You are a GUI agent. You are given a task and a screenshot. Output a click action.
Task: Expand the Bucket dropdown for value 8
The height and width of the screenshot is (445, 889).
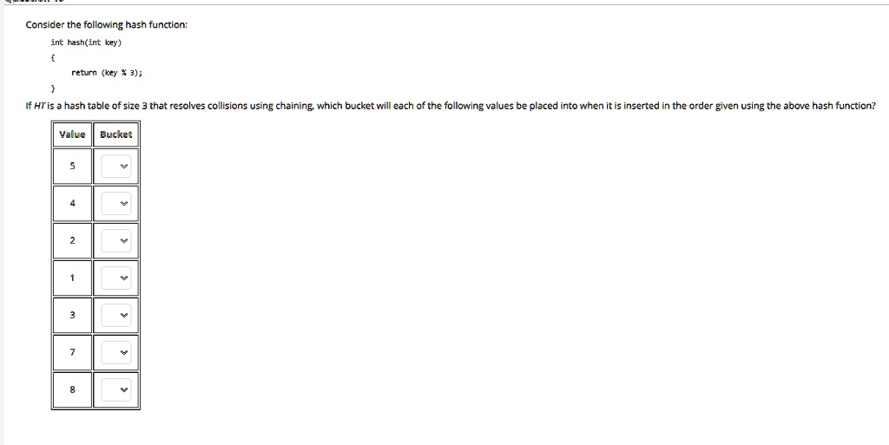pyautogui.click(x=116, y=390)
